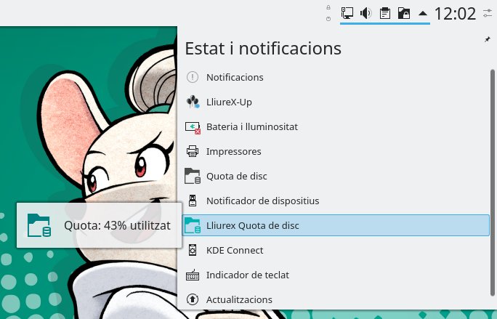The image size is (497, 319).
Task: Click the Impressores printer icon
Action: click(x=193, y=151)
